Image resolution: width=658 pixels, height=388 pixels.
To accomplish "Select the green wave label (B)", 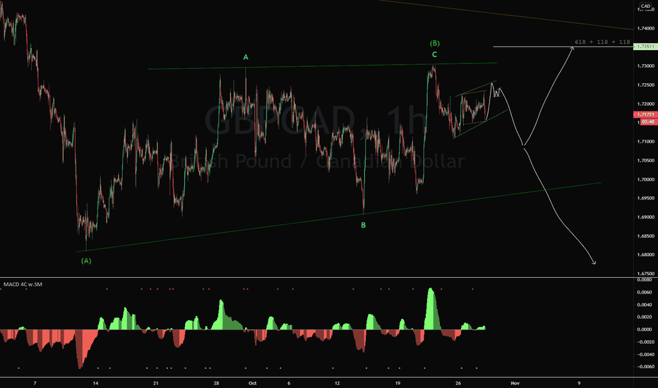I will (x=434, y=43).
